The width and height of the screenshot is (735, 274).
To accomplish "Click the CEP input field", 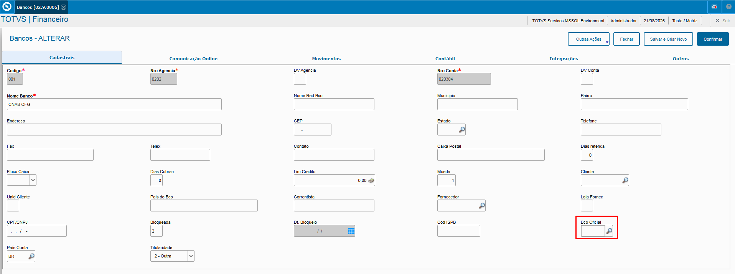I will tap(313, 130).
